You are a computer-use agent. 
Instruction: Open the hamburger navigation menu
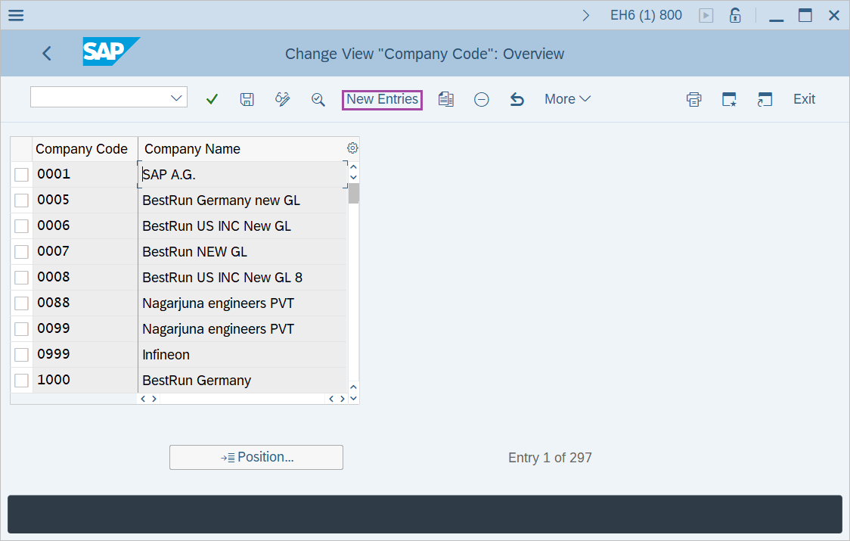click(x=16, y=14)
